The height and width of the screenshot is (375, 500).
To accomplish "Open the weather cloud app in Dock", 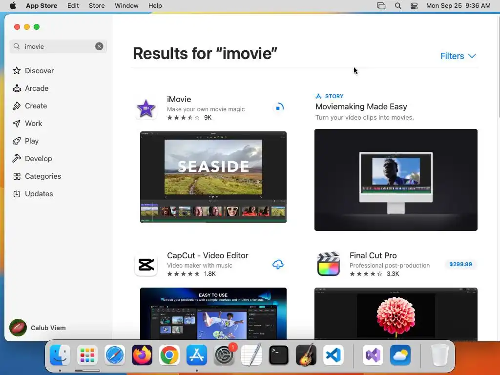I will [x=400, y=355].
